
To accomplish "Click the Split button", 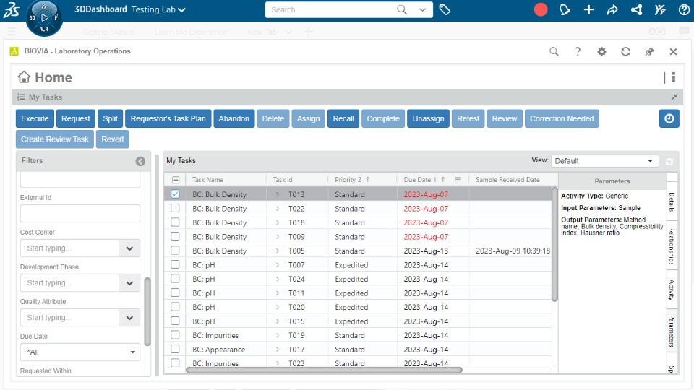I will tap(110, 118).
